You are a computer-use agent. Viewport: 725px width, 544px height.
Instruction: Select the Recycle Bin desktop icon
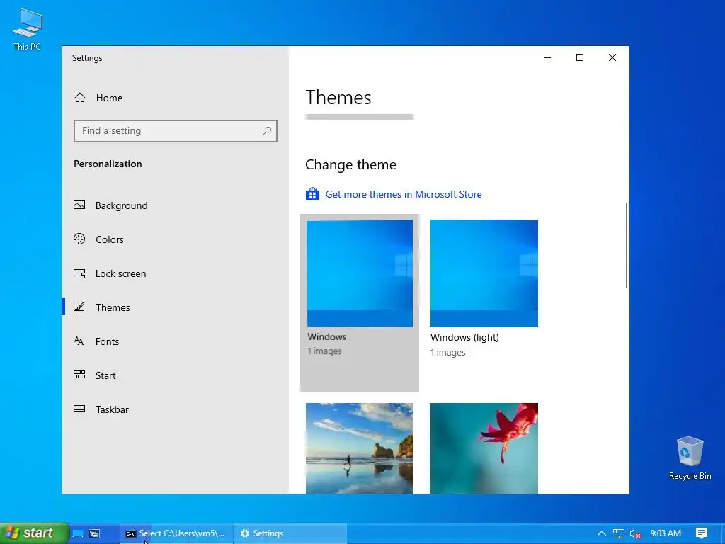click(x=690, y=458)
